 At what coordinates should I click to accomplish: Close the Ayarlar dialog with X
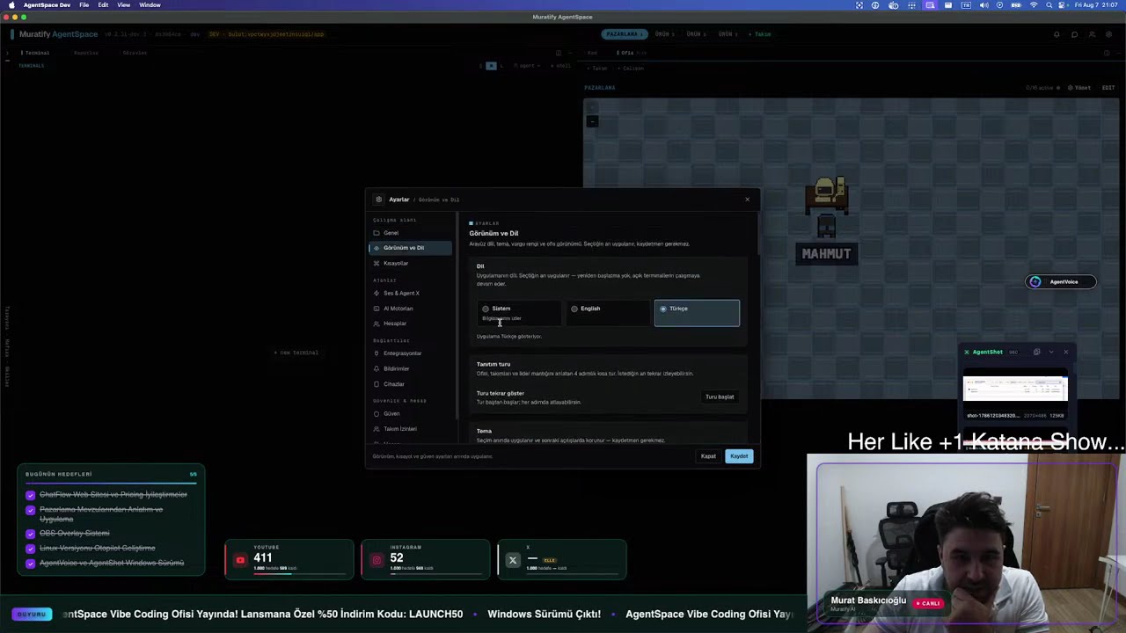[x=748, y=200]
